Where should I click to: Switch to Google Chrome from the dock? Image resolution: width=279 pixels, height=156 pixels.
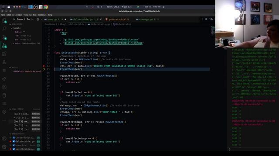click(46, 7)
